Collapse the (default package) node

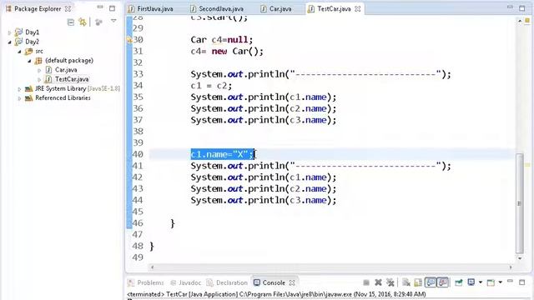pos(29,61)
